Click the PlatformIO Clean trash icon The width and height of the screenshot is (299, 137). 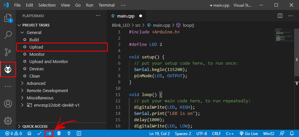coord(59,133)
